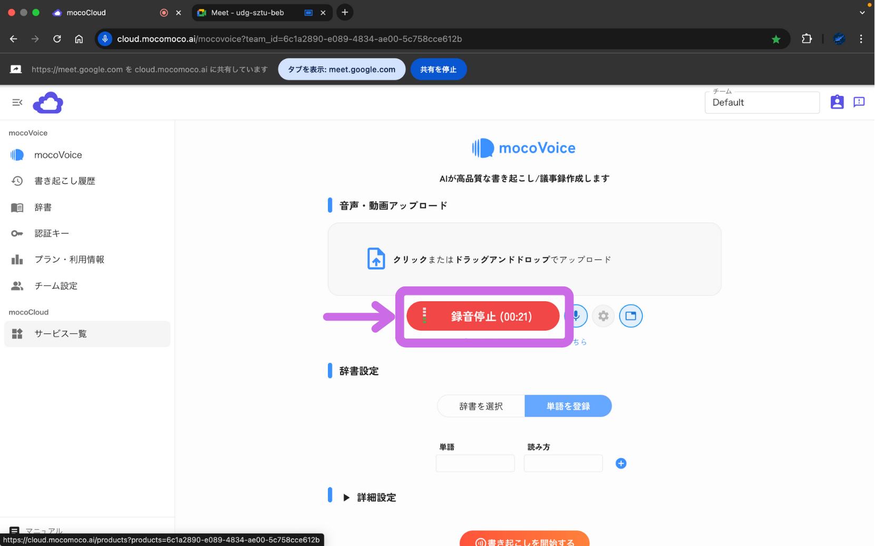Select the 辞書を選択 toggle option
Image resolution: width=875 pixels, height=546 pixels.
pyautogui.click(x=481, y=406)
